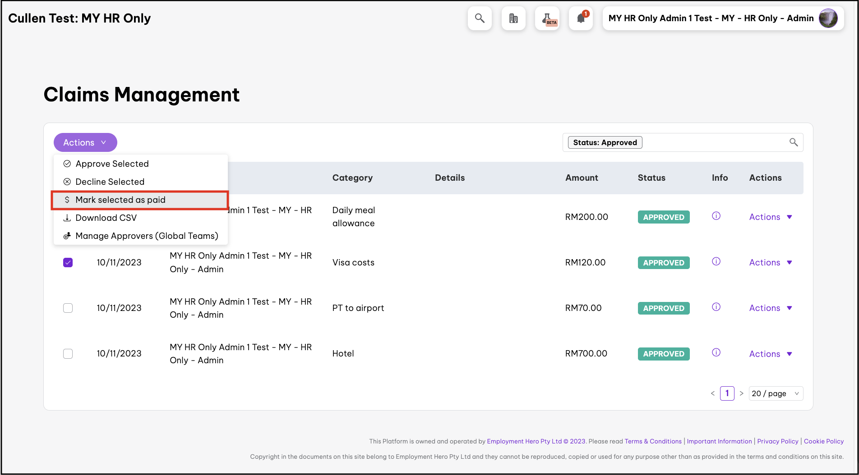Image resolution: width=859 pixels, height=475 pixels.
Task: Choose Mark selected as paid
Action: [120, 200]
